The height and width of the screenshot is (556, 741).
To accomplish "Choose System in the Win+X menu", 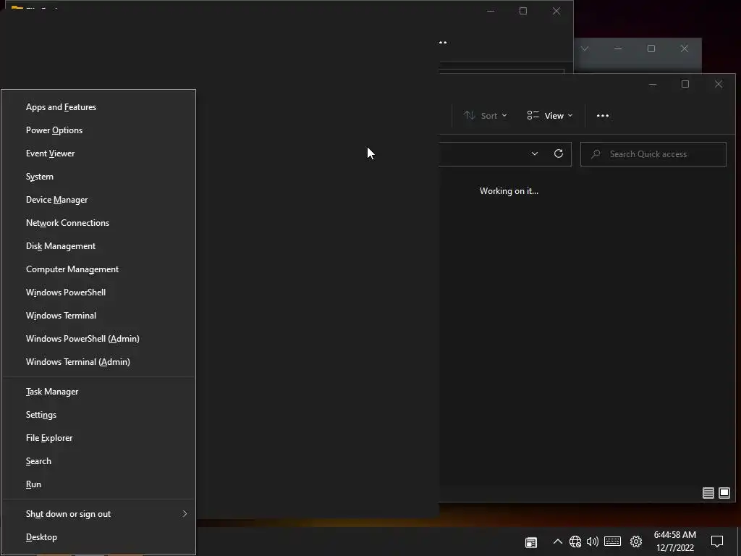I will pyautogui.click(x=98, y=177).
